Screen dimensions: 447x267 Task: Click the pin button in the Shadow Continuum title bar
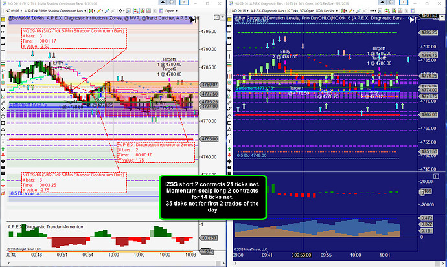[x=171, y=2]
